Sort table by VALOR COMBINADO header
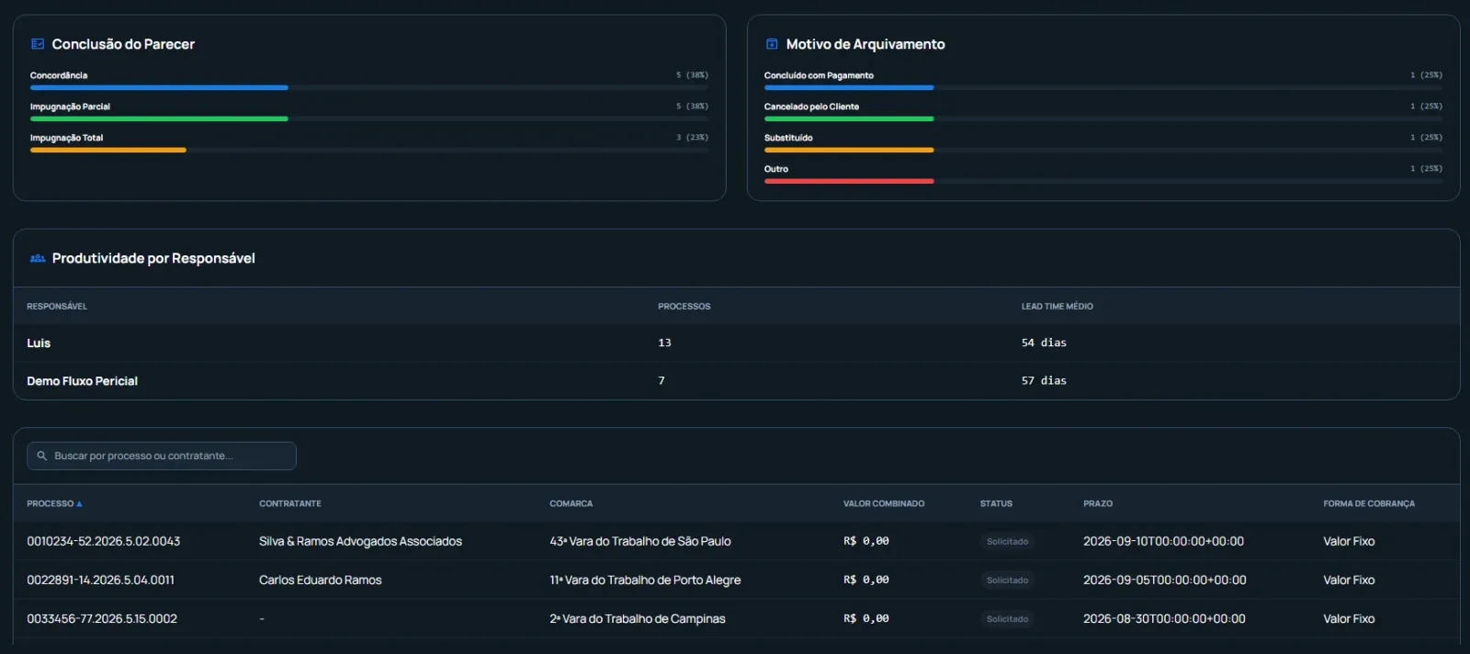 (884, 503)
